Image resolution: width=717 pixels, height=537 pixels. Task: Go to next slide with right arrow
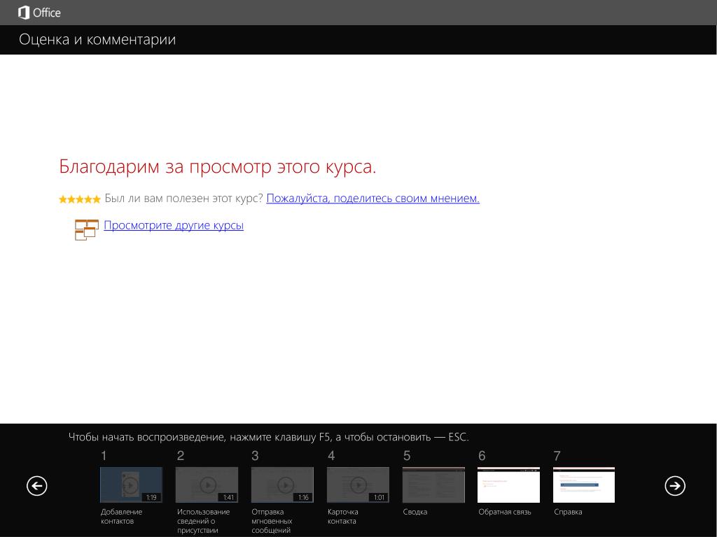[x=674, y=485]
